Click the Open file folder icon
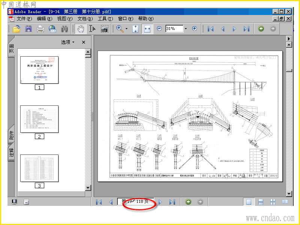Screen dimensions: 300x225 pyautogui.click(x=16, y=29)
